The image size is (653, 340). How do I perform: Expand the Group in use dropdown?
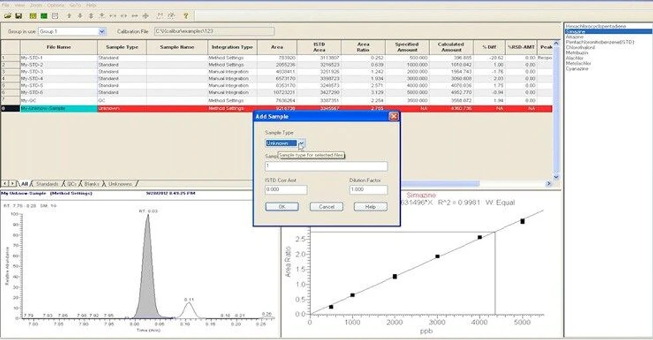coord(102,31)
